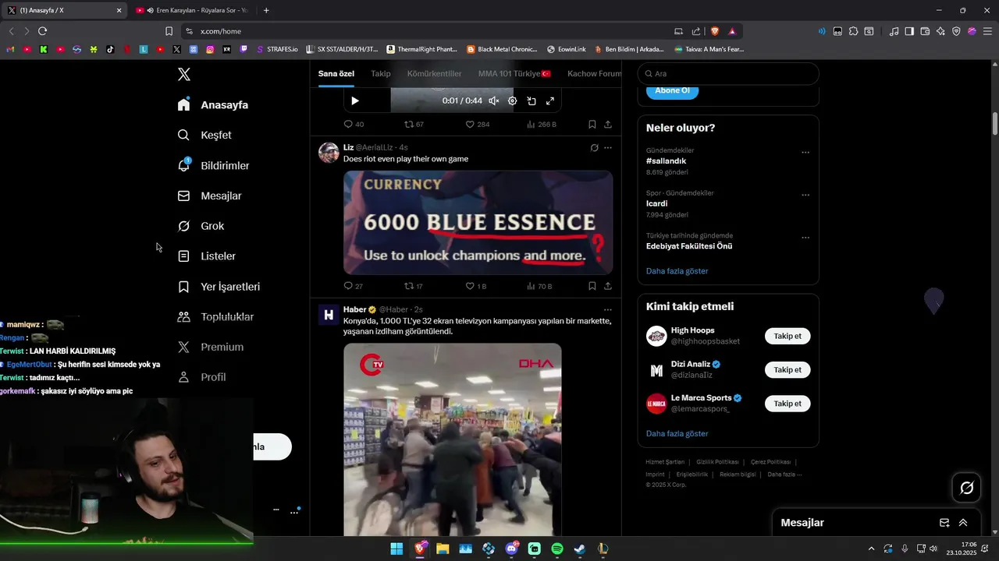The width and height of the screenshot is (999, 561).
Task: Open picture-in-picture on the video player
Action: [531, 101]
